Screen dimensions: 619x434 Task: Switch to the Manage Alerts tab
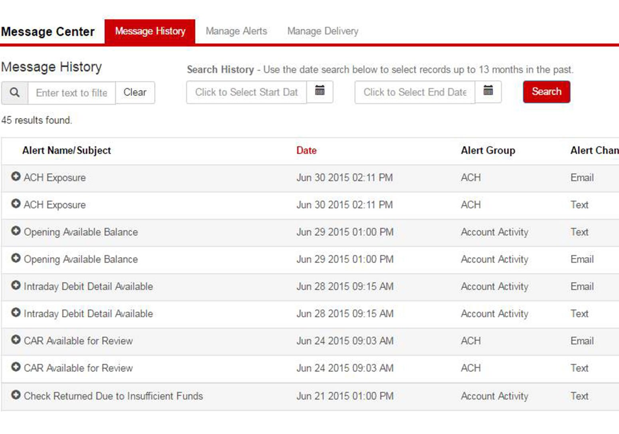pyautogui.click(x=236, y=31)
